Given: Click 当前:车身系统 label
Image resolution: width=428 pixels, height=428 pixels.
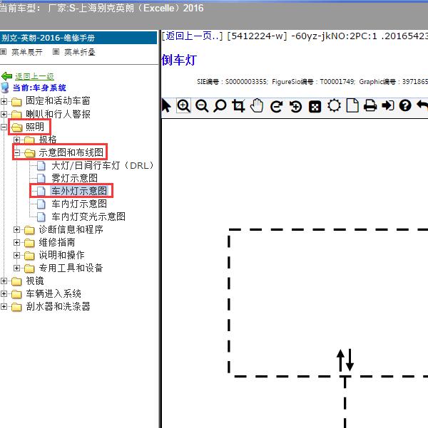Looking at the screenshot, I should coord(39,88).
